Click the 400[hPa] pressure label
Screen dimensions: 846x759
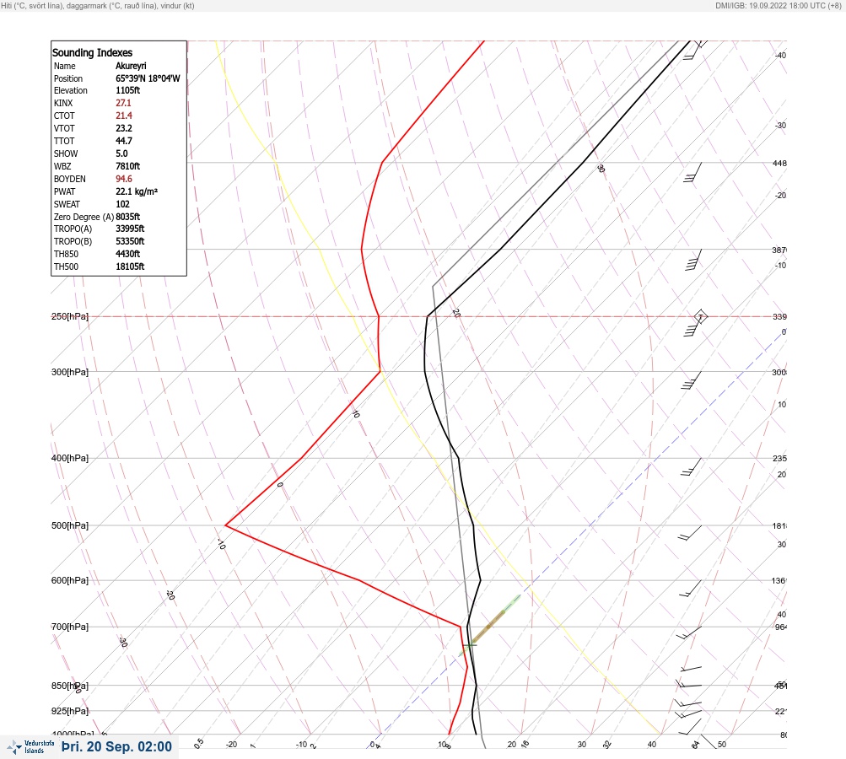[x=70, y=458]
